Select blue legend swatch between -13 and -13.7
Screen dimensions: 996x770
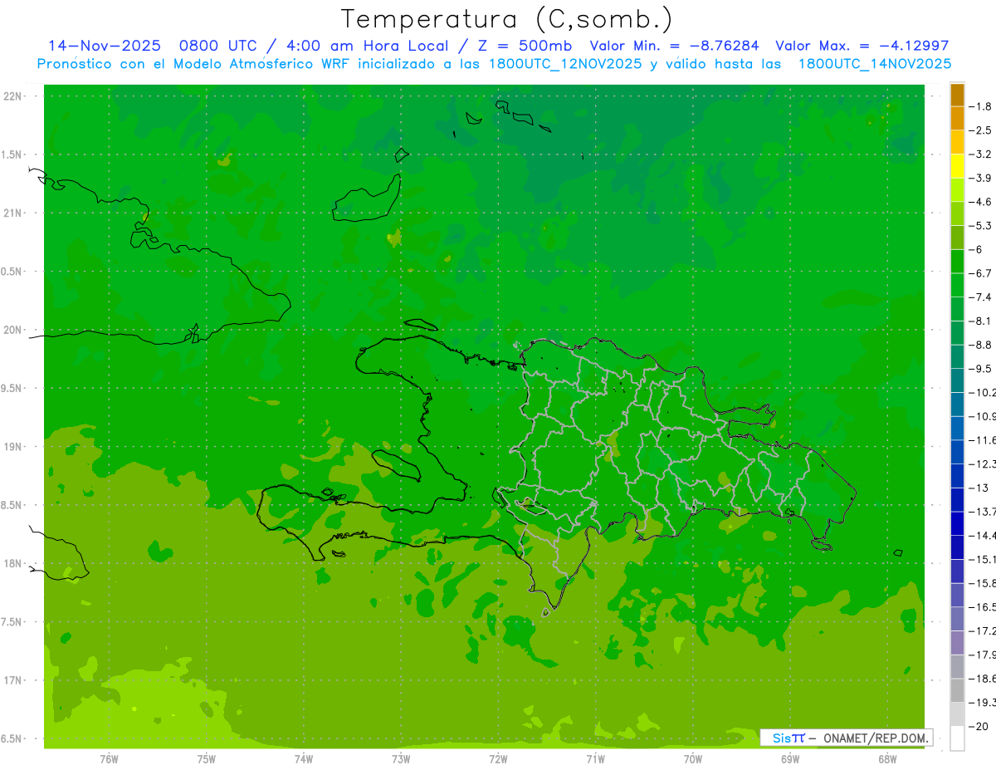pos(957,499)
